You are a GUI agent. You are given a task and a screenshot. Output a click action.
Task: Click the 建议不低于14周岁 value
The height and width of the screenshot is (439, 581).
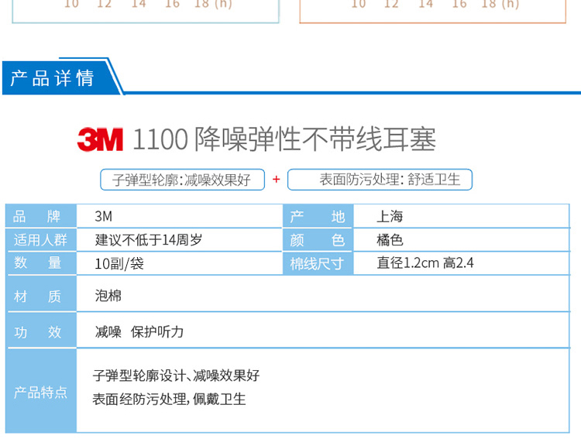148,240
